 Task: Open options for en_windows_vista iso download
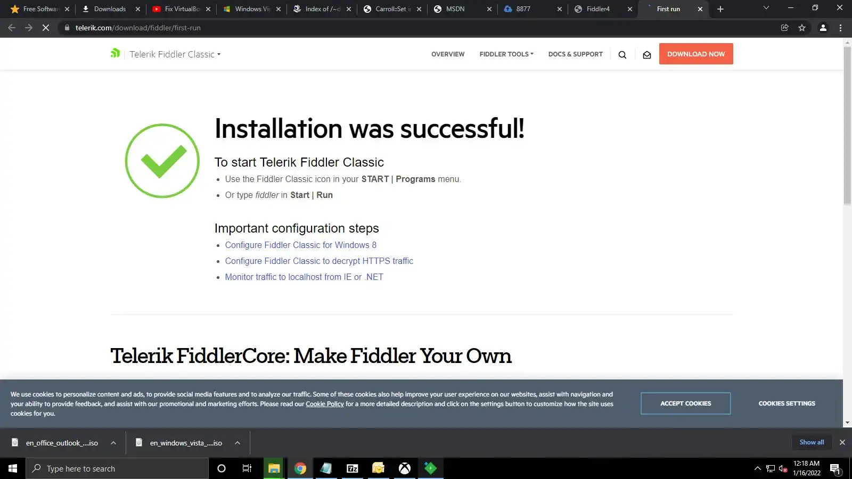pos(237,443)
